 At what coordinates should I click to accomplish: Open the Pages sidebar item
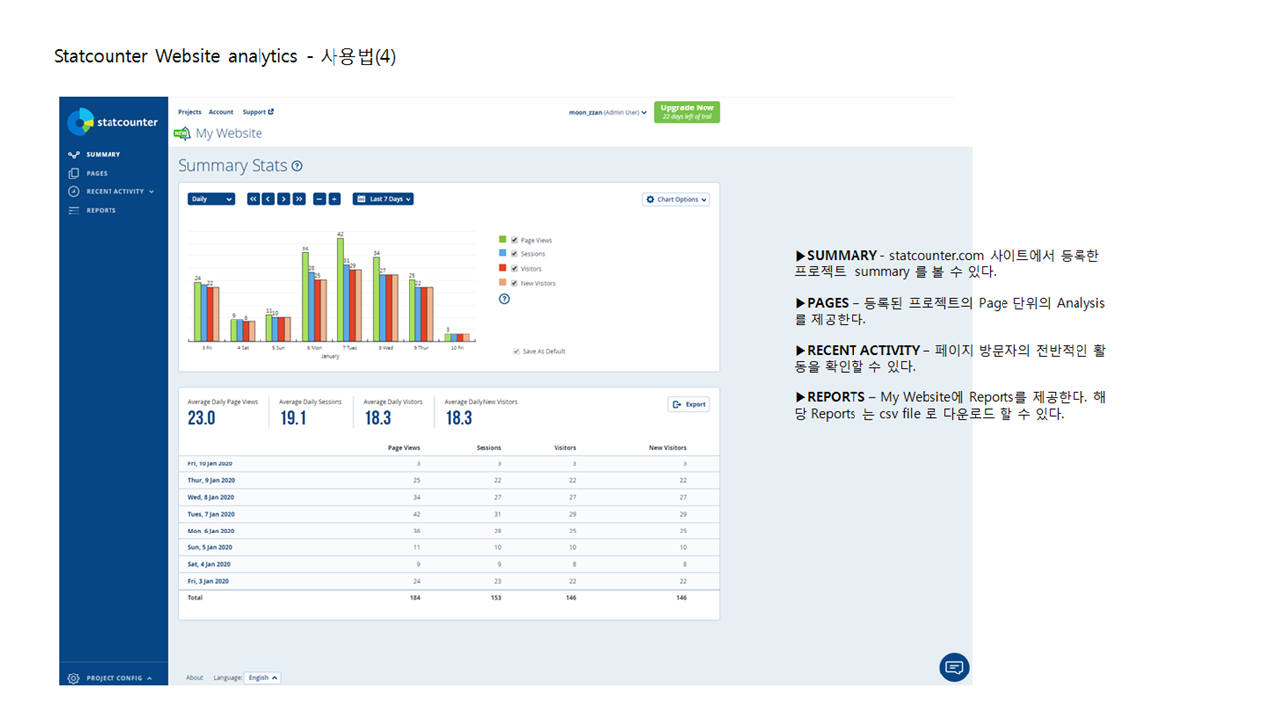point(88,173)
